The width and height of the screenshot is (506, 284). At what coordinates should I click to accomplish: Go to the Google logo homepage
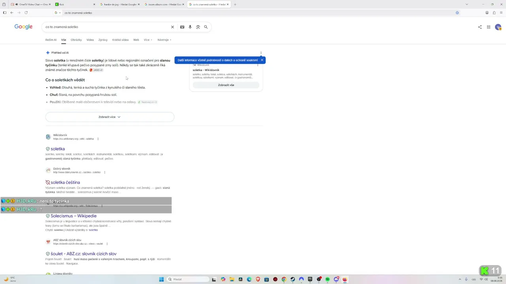click(x=23, y=27)
